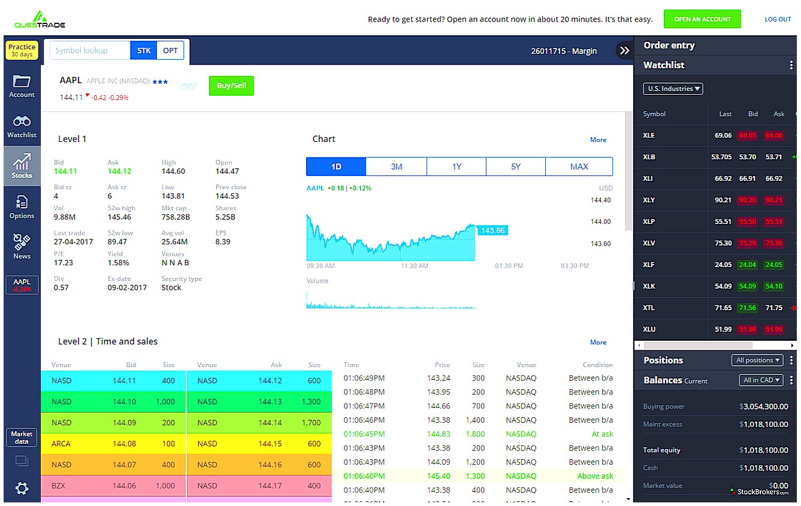Select the XLI row in watchlist
This screenshot has width=801, height=506.
715,178
